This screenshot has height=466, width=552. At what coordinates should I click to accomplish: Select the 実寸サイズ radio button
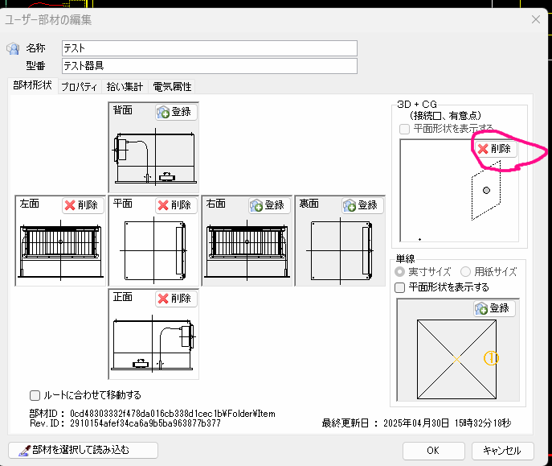(x=400, y=272)
